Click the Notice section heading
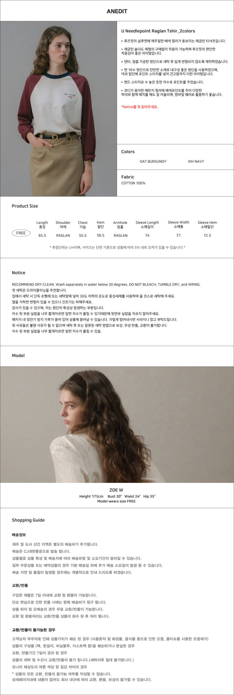Screen dimensions: 234x695 [x=19, y=273]
